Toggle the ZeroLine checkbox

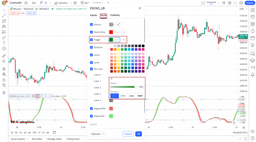pos(91,47)
